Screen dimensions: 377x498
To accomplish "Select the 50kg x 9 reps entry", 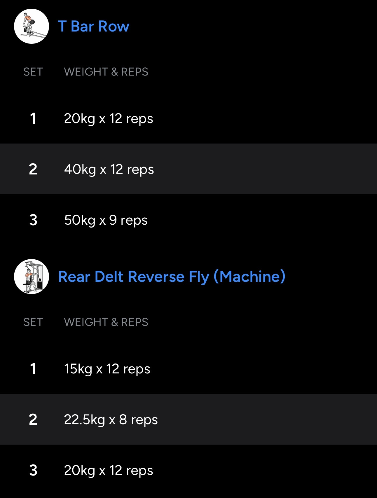I will [x=106, y=220].
